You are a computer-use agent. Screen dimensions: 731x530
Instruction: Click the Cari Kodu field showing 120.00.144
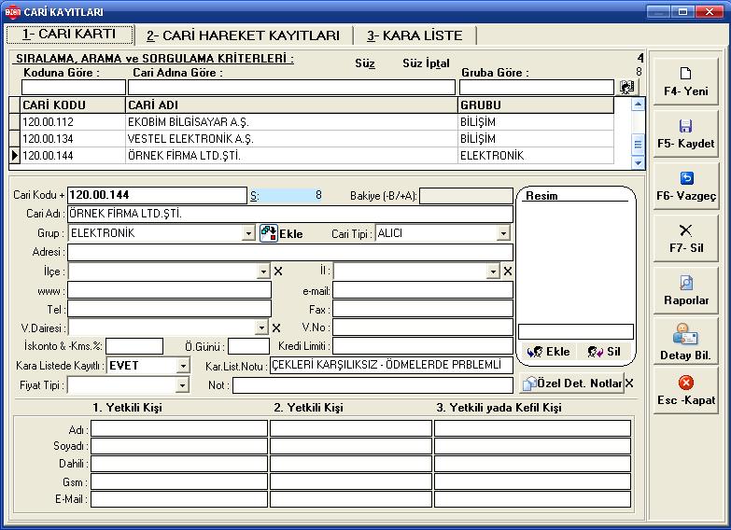click(x=157, y=195)
